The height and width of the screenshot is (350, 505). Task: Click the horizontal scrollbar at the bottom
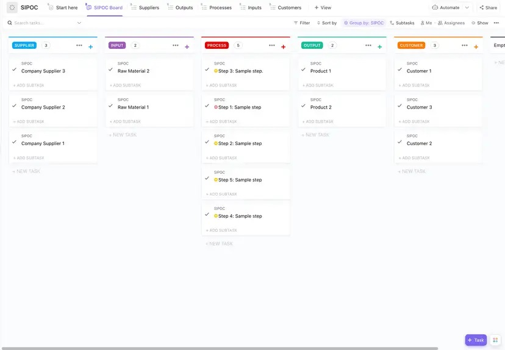point(220,348)
